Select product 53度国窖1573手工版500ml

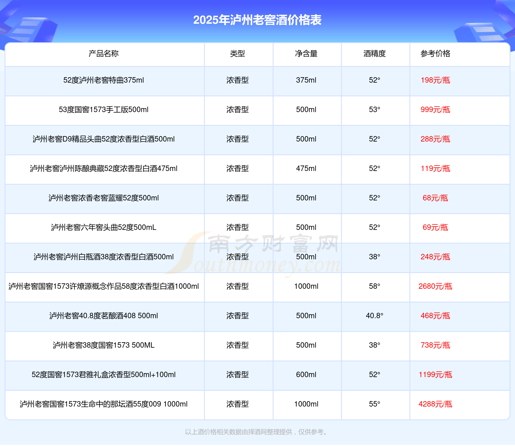coord(104,109)
